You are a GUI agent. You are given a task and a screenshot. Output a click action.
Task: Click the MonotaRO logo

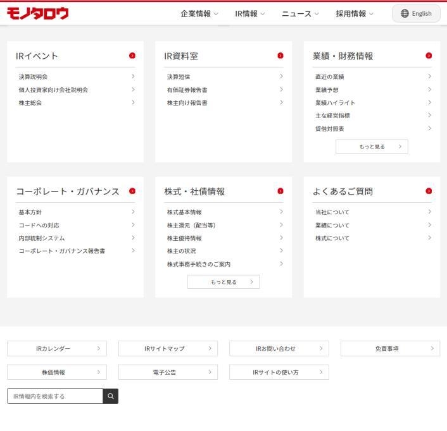pos(37,13)
